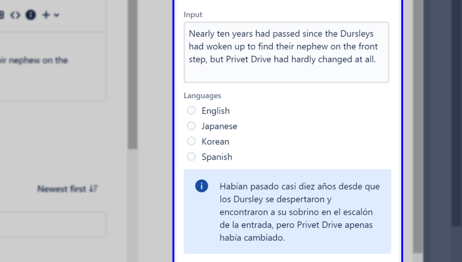The image size is (462, 262).
Task: Pick the Korean radio option
Action: [191, 141]
